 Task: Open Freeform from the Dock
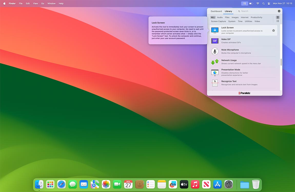coord(173,184)
